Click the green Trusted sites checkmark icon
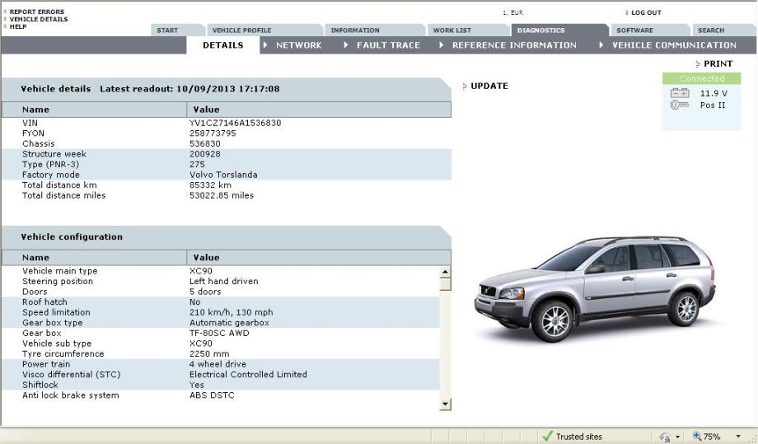 coord(547,437)
